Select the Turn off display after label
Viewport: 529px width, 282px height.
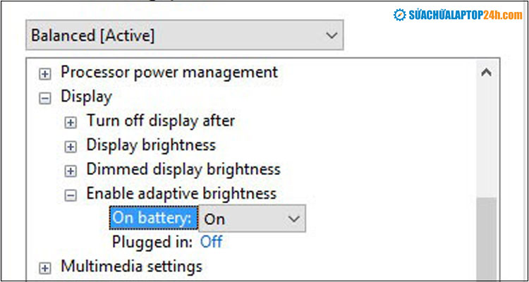(160, 121)
